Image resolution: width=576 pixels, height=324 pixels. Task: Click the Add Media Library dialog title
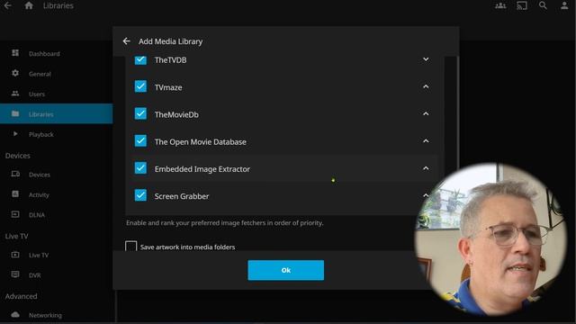click(x=170, y=41)
